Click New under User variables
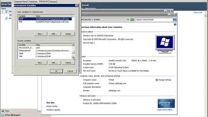Image resolution: width=208 pixels, height=117 pixels. [x=41, y=34]
